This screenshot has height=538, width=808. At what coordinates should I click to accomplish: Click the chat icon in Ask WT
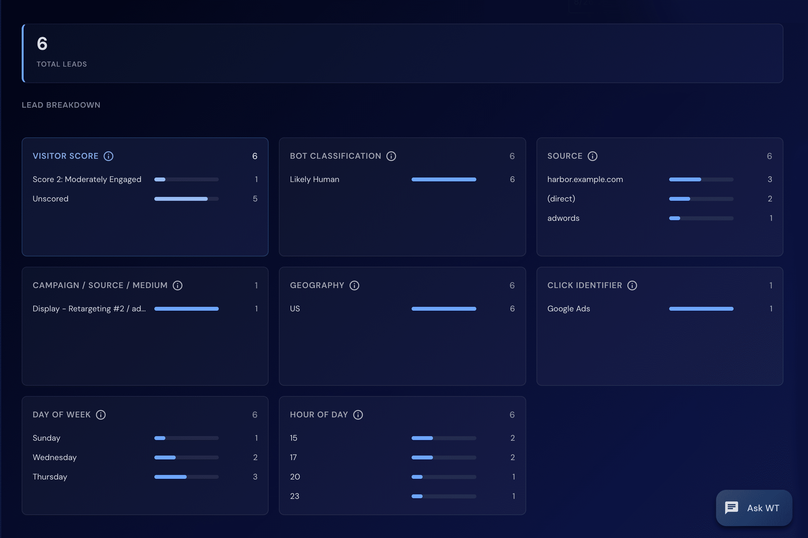click(x=731, y=508)
